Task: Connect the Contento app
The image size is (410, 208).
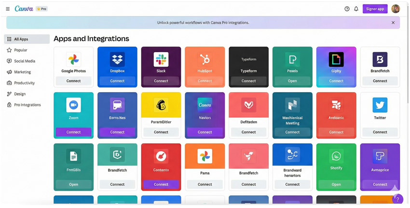Action: click(x=161, y=184)
